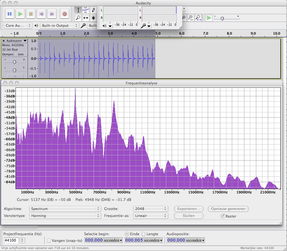Select the Multi-tool asterisk icon

click(93, 18)
